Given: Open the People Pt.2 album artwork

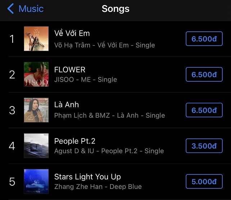Looking at the screenshot, I should pos(36,146).
